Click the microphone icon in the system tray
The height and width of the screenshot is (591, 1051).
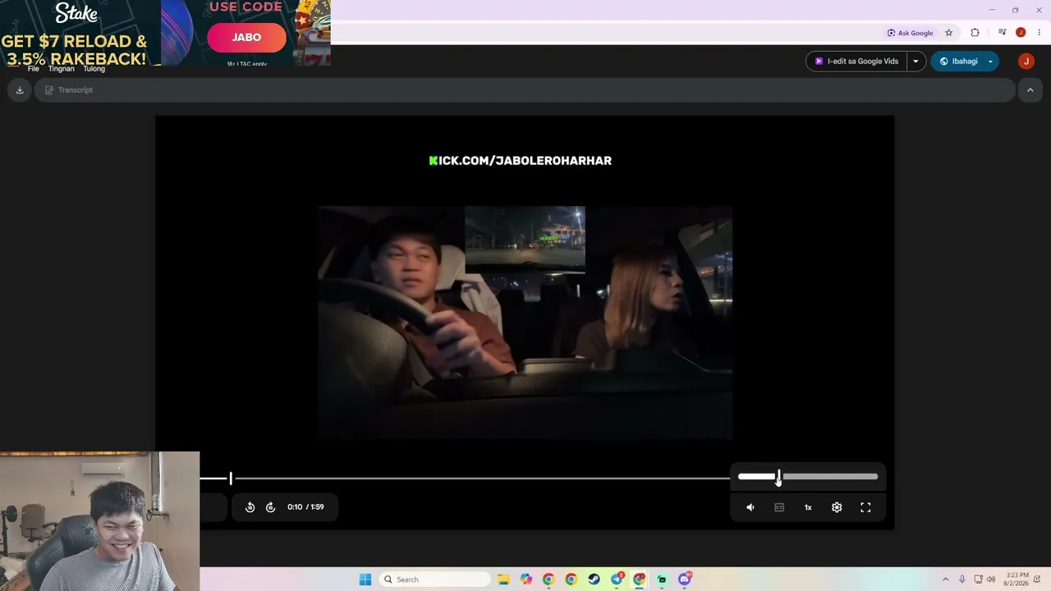pos(962,580)
